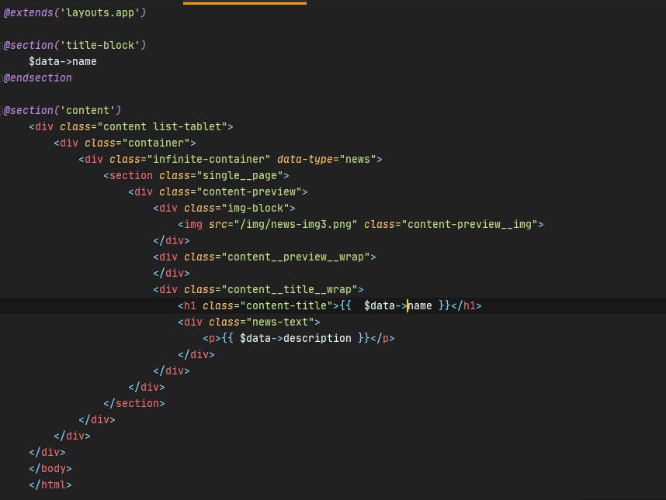The image size is (666, 500).
Task: Click the @extends('layouts.app') directive
Action: pos(75,12)
